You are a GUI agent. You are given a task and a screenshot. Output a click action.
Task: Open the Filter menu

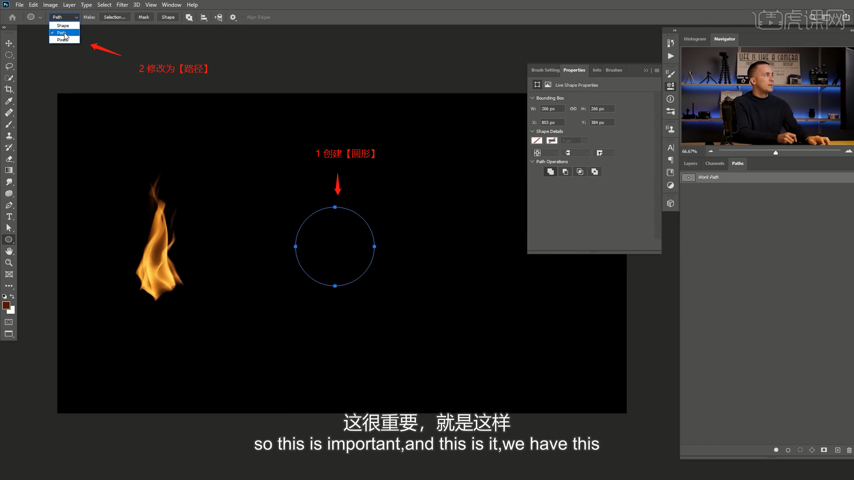coord(122,5)
